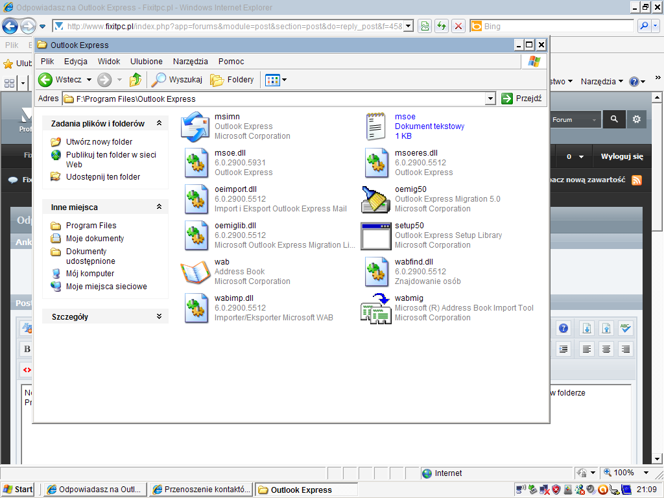Click the IE help question mark icon
Screen dimensions: 664x498
click(634, 81)
